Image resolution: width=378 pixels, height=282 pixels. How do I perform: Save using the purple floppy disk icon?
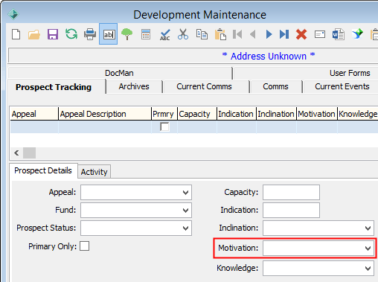pos(53,34)
